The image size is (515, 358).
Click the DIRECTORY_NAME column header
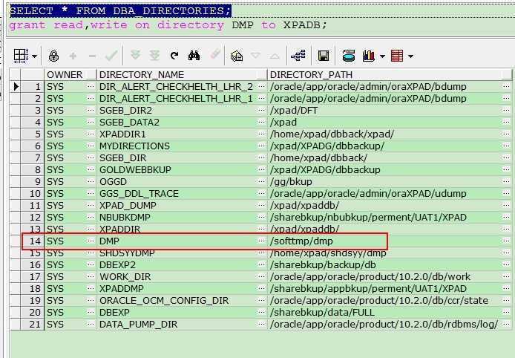183,75
